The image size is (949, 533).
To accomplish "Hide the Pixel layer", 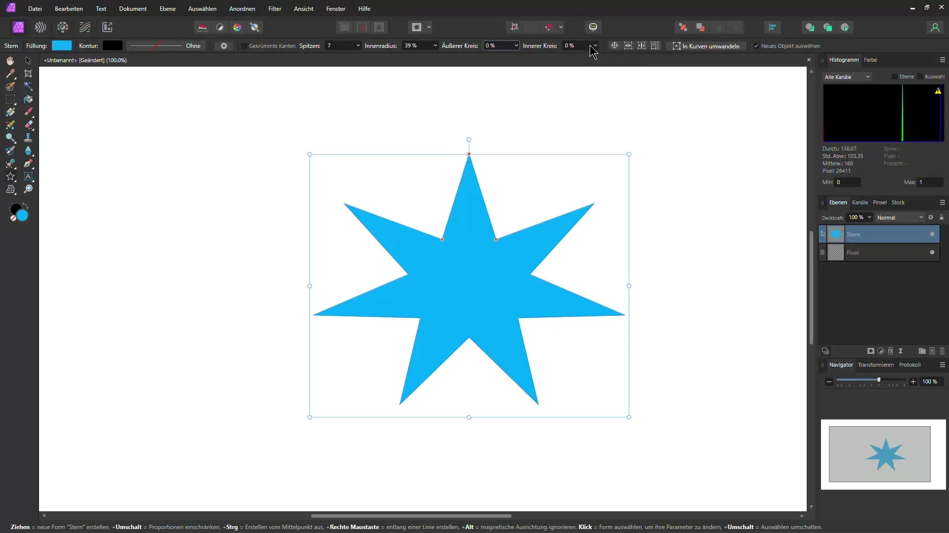I will coord(932,252).
